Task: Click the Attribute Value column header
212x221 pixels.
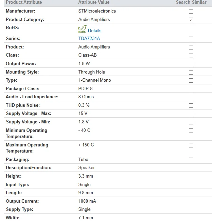Action: click(x=94, y=2)
